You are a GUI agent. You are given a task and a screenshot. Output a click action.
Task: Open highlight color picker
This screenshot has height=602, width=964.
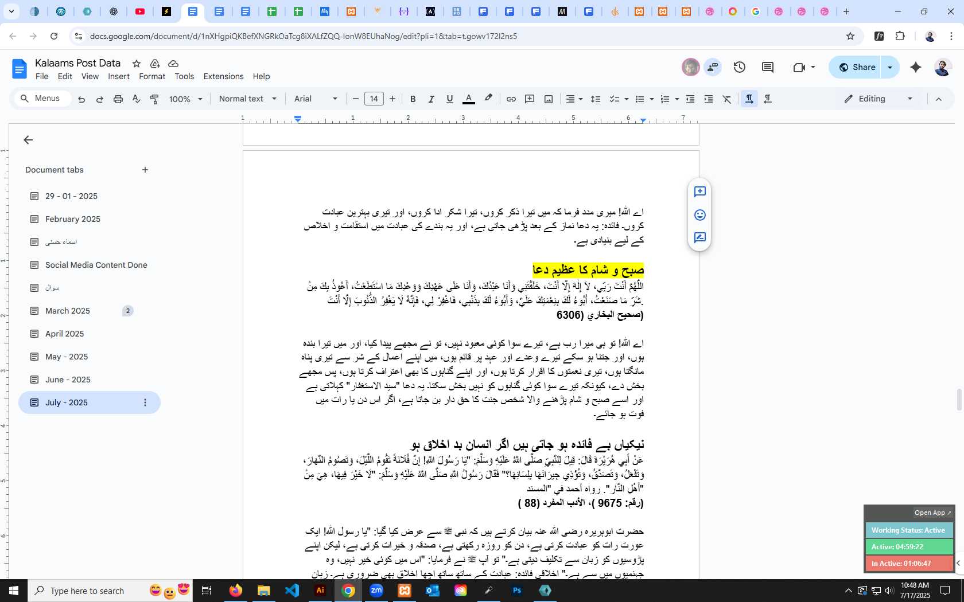pyautogui.click(x=488, y=99)
